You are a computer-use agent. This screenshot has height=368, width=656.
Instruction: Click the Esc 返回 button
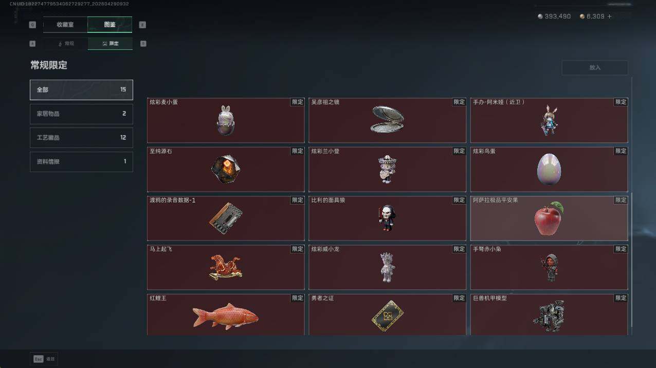[x=44, y=359]
